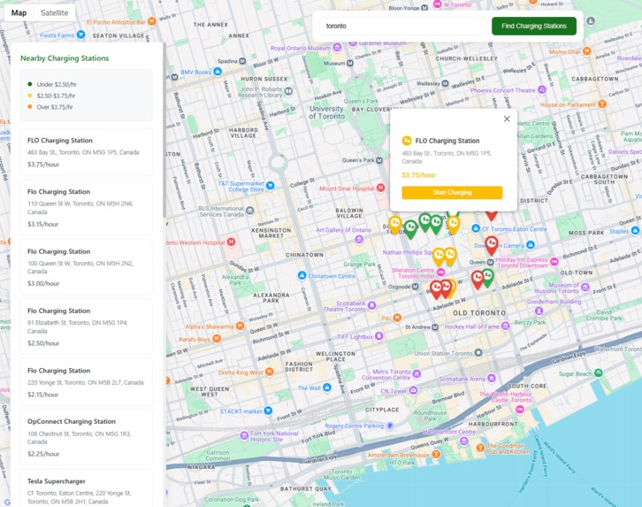Click Karahi Boys restaurant icon
Image resolution: width=642 pixels, height=507 pixels.
coord(217,339)
